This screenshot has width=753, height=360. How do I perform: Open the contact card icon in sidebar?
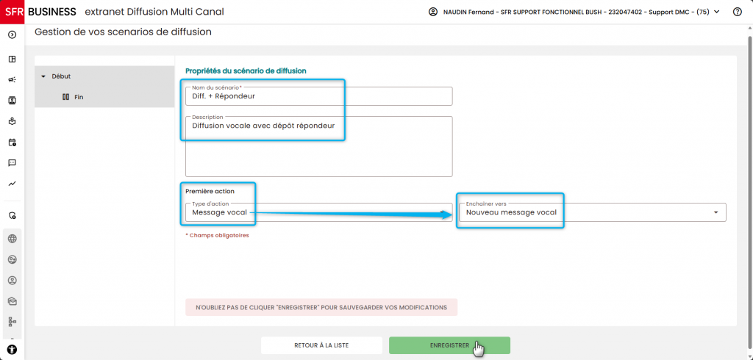[13, 101]
